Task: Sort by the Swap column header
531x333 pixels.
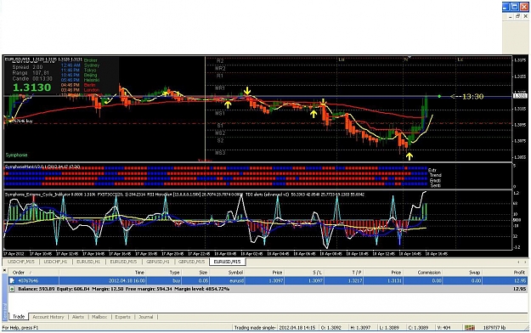Action: coord(463,273)
